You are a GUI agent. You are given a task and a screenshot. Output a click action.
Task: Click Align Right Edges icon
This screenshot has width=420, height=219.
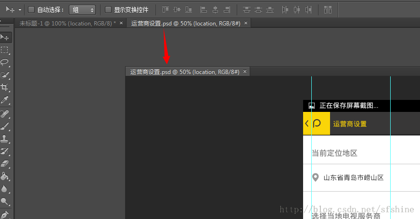(227, 10)
